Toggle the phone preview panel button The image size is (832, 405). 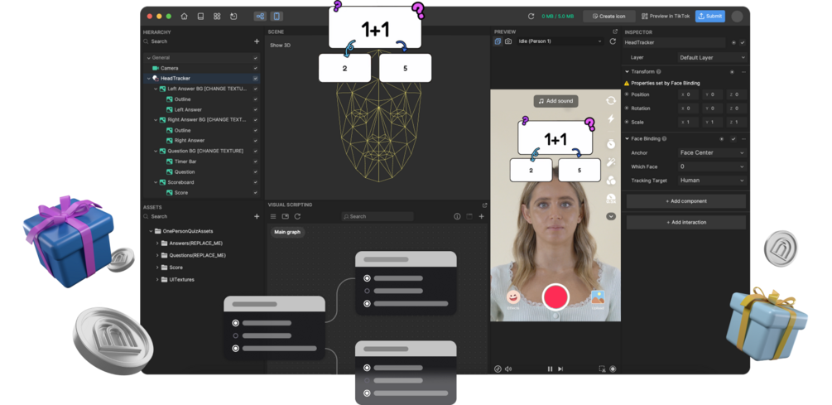tap(277, 17)
